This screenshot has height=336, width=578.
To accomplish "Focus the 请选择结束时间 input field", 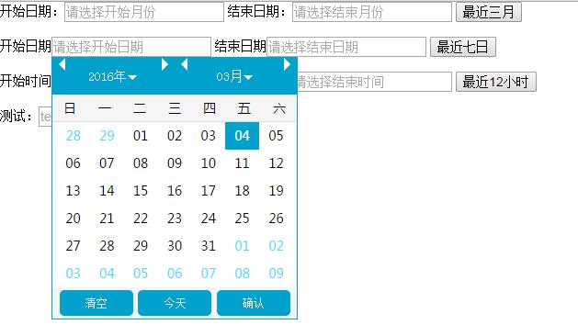I will click(374, 82).
